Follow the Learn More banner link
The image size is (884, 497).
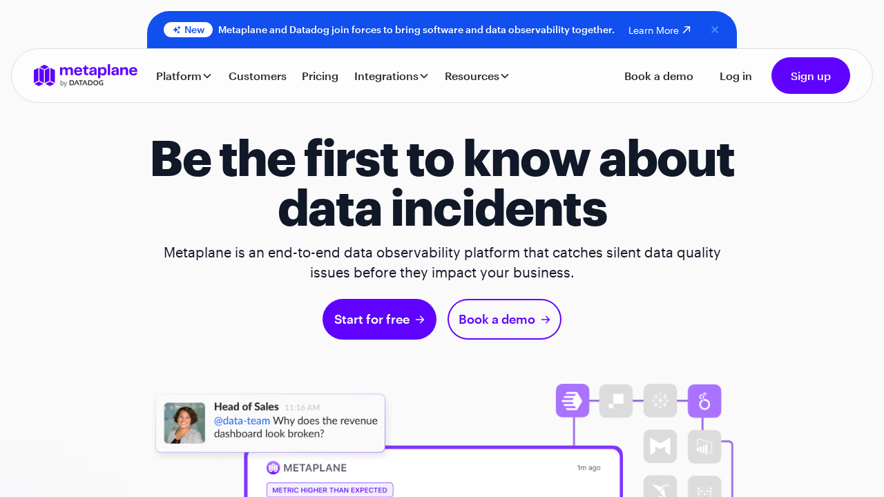coord(659,30)
